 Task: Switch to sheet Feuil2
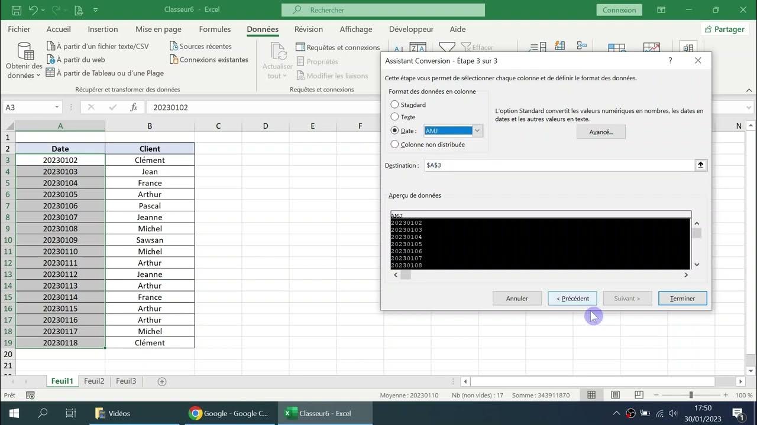point(94,381)
